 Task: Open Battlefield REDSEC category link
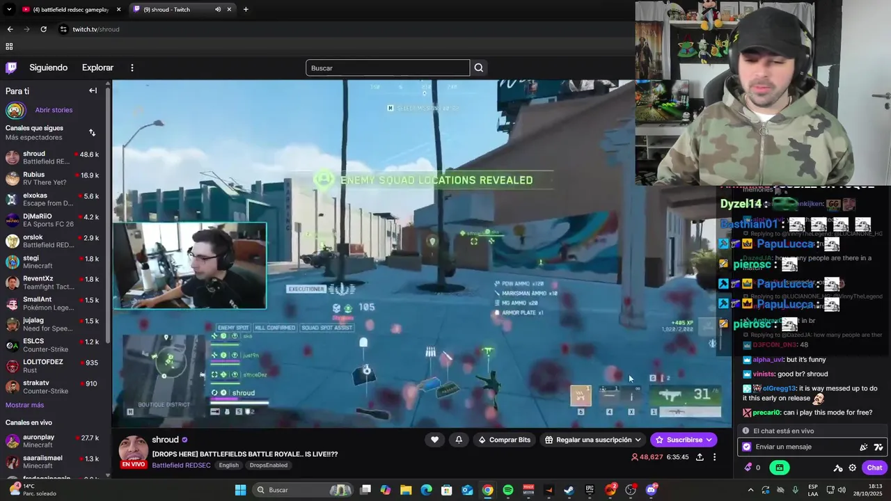point(180,466)
